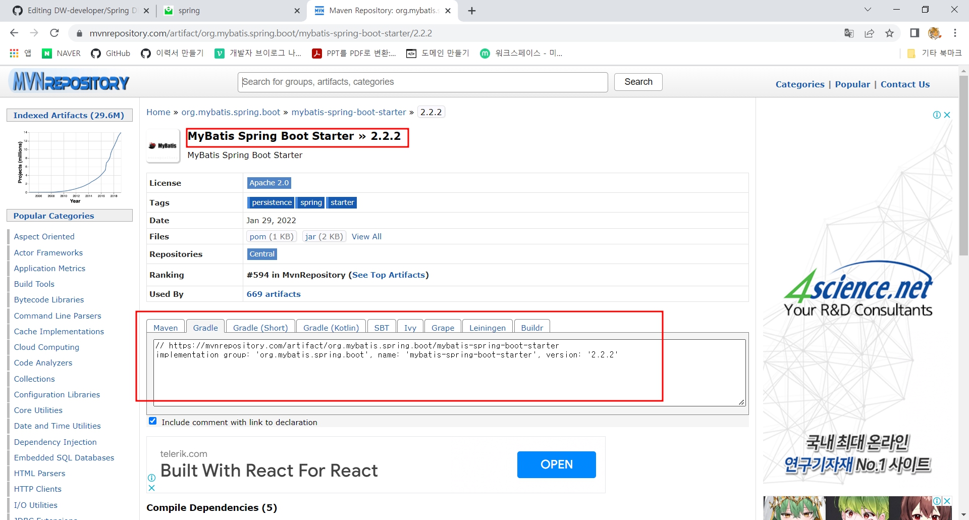969x520 pixels.
Task: Open the Aspect Oriented category
Action: [x=44, y=236]
